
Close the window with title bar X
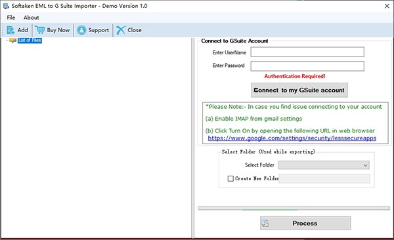click(387, 6)
